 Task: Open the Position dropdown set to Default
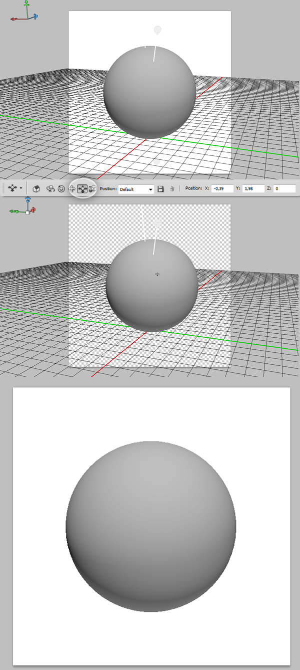(x=136, y=189)
